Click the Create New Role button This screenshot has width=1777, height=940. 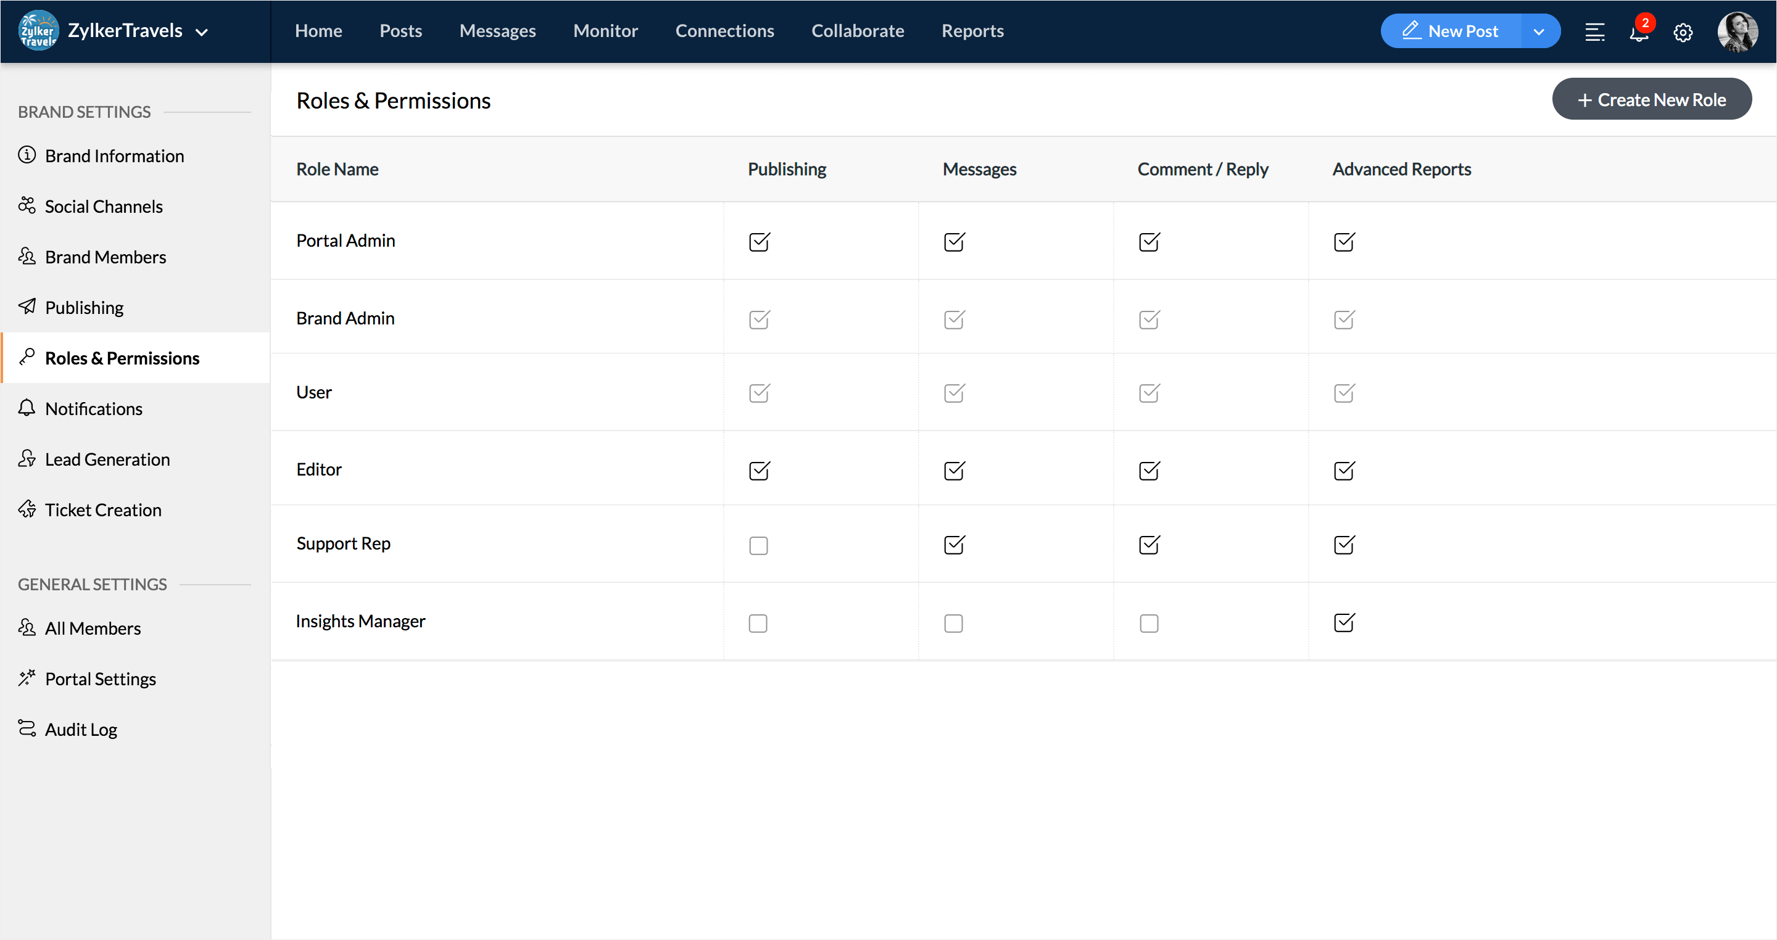tap(1652, 99)
